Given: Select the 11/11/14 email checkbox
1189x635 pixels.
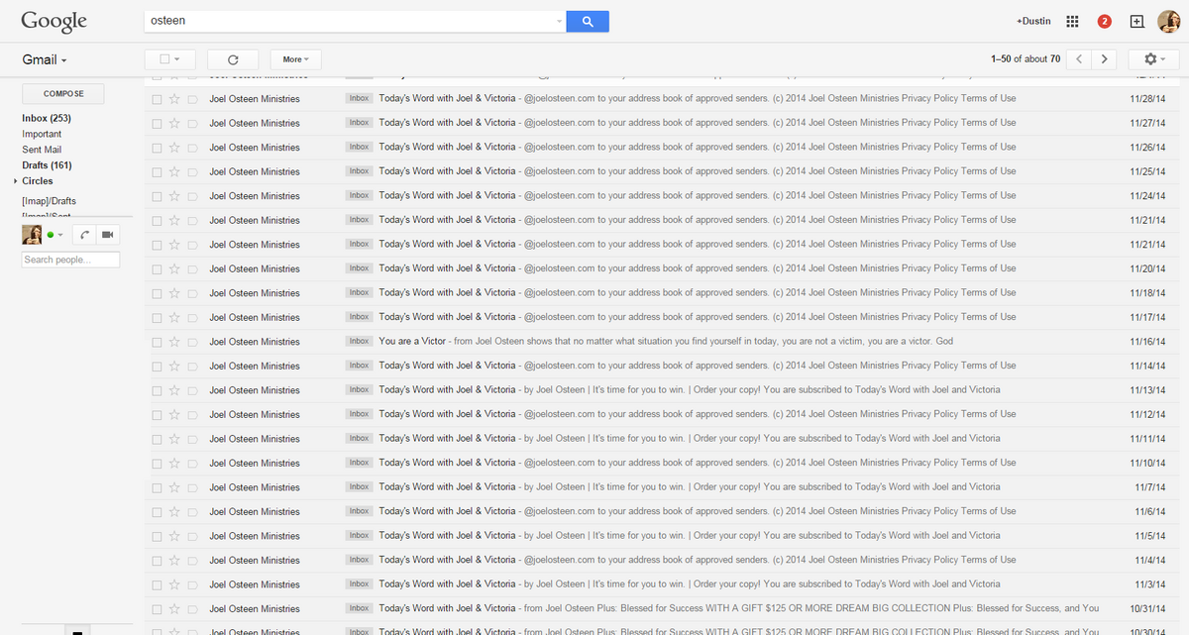Looking at the screenshot, I should point(157,439).
